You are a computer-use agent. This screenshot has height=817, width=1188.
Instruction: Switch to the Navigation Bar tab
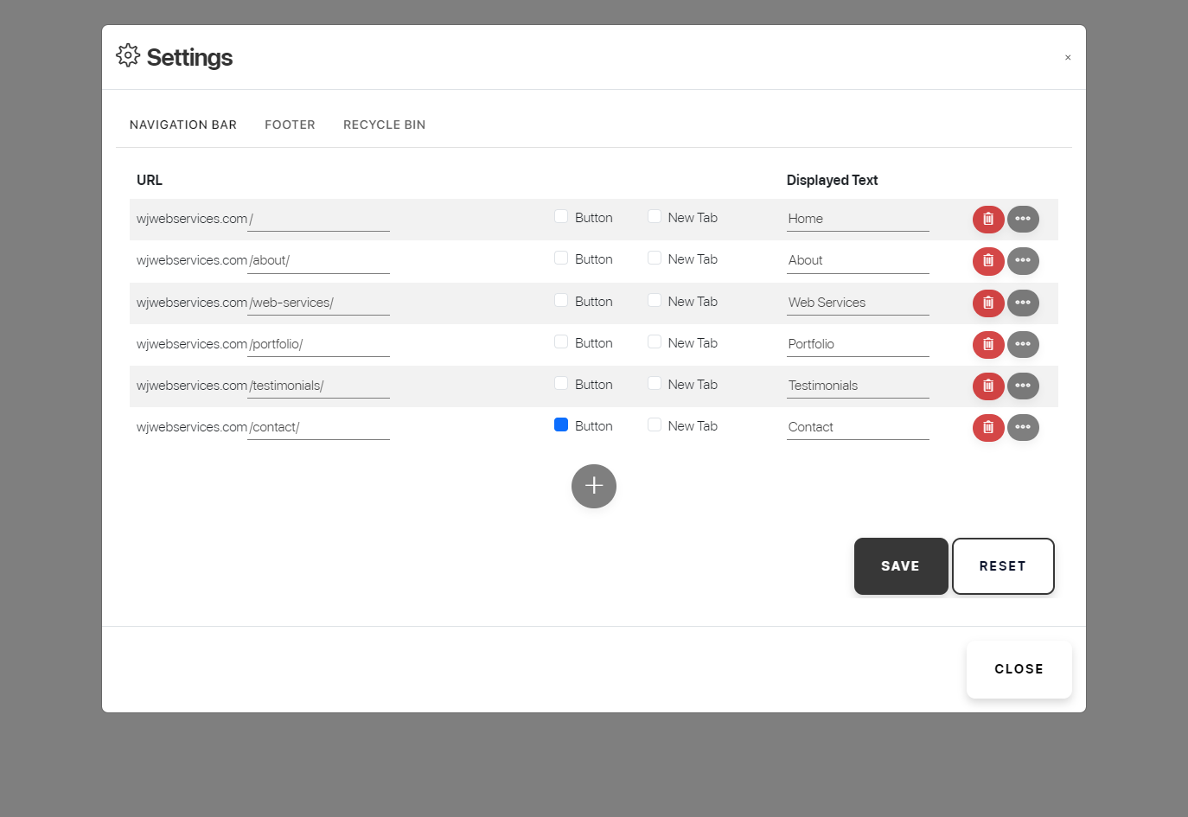click(183, 124)
